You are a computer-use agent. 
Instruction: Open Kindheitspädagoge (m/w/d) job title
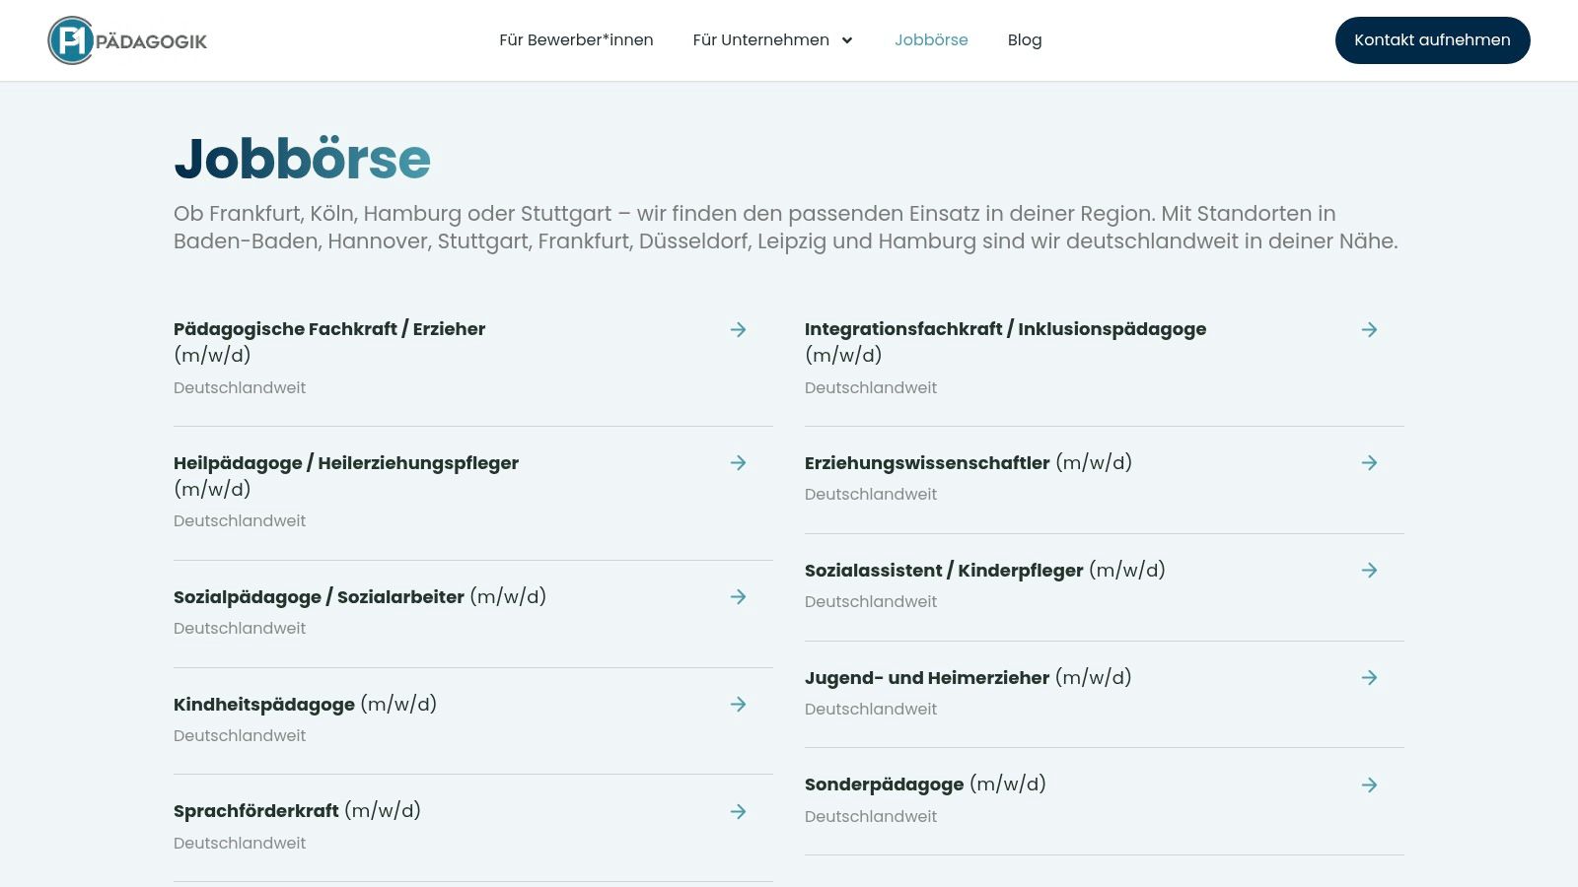pos(305,704)
